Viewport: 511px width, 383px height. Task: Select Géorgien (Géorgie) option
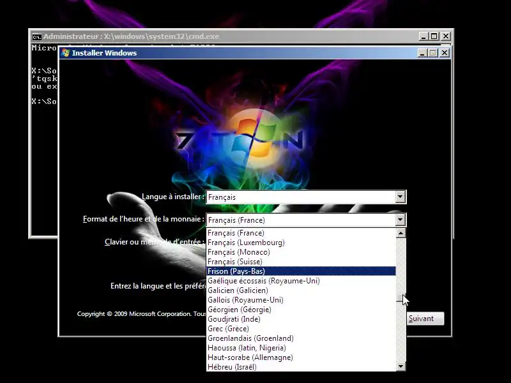301,310
